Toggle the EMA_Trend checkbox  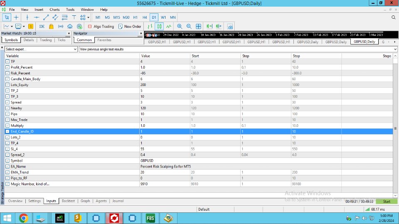pyautogui.click(x=7, y=172)
